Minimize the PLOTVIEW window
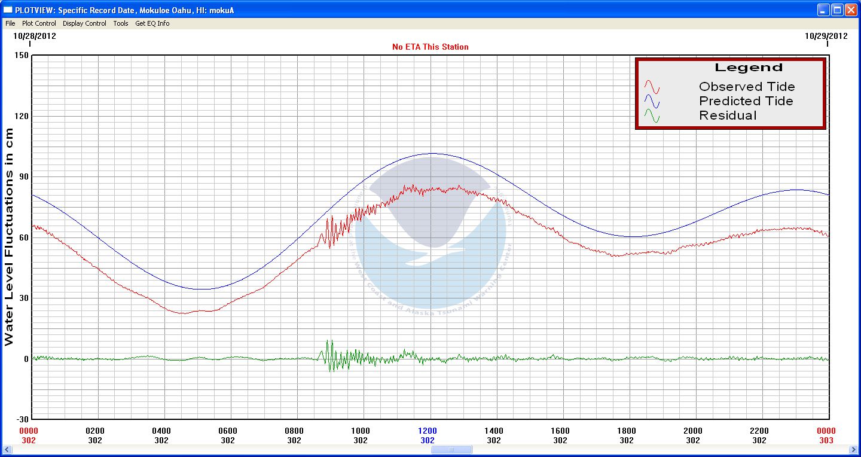The height and width of the screenshot is (457, 861). (x=824, y=10)
